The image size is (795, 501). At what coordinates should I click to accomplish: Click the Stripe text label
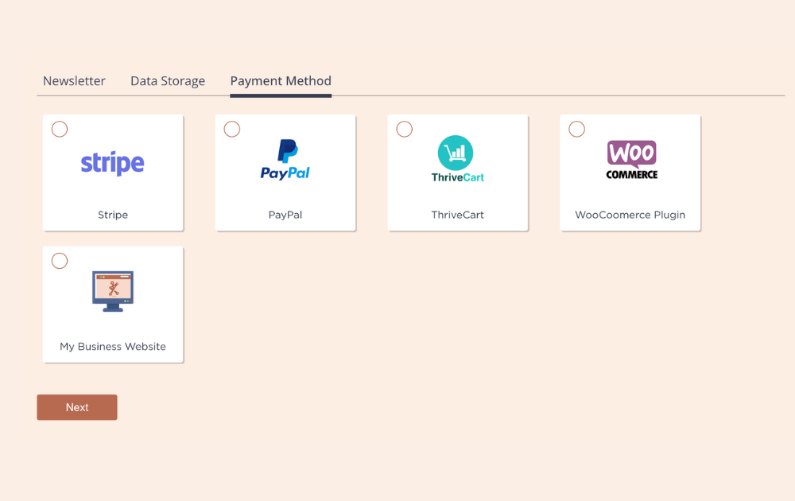click(x=113, y=215)
